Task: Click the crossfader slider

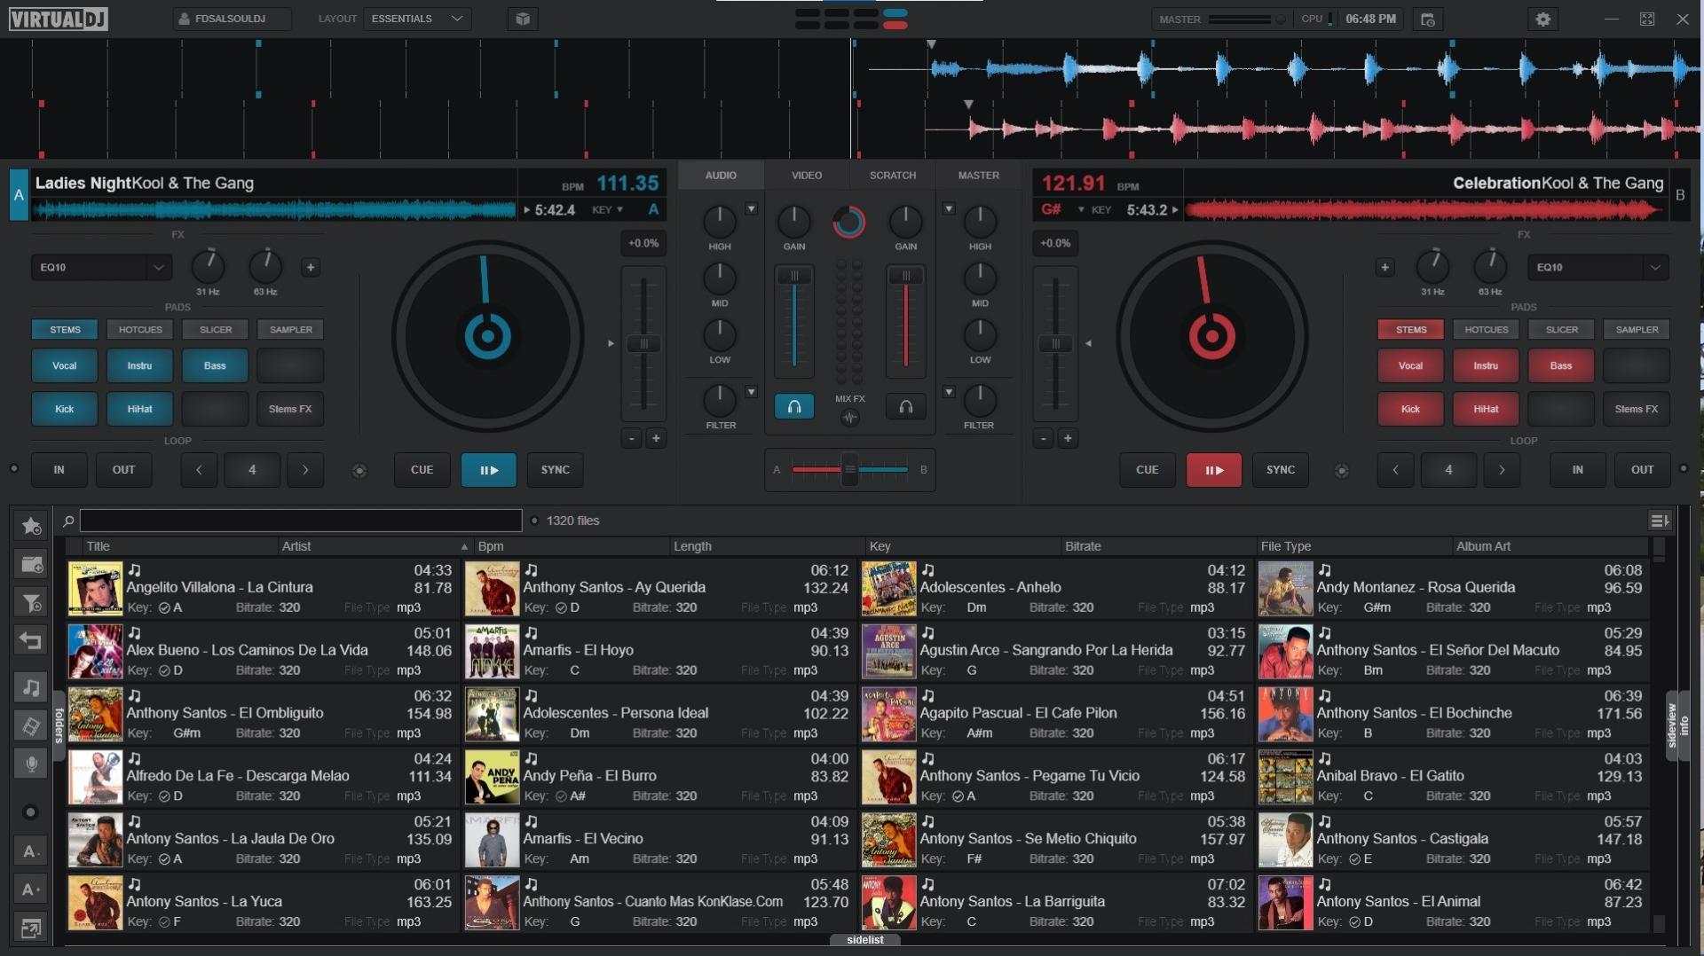Action: 849,469
